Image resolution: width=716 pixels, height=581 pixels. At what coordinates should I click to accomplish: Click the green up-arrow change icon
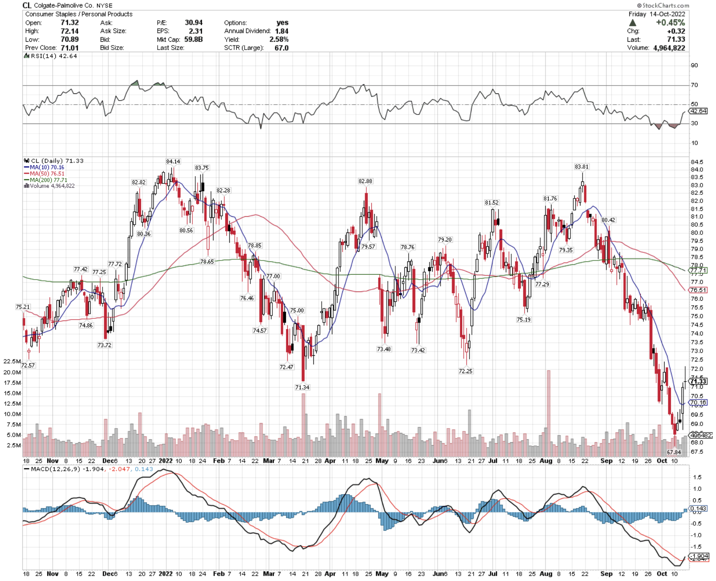tap(633, 23)
